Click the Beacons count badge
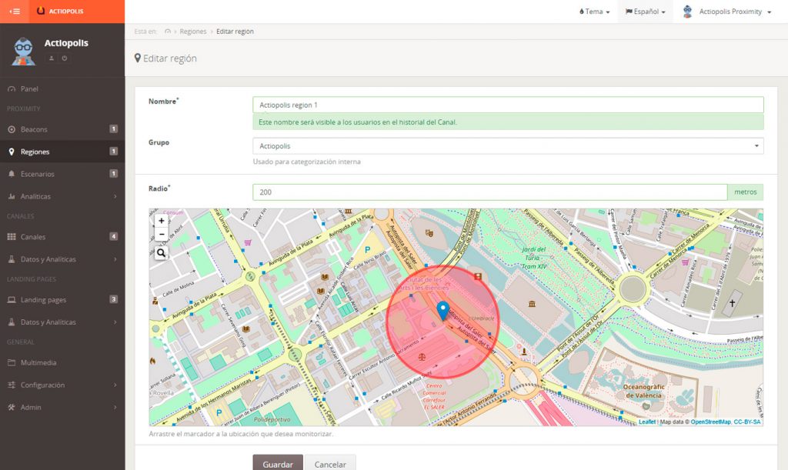Screen dimensions: 788x470 click(114, 129)
